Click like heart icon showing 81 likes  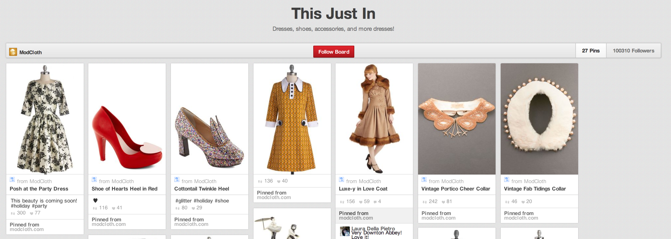pos(443,202)
